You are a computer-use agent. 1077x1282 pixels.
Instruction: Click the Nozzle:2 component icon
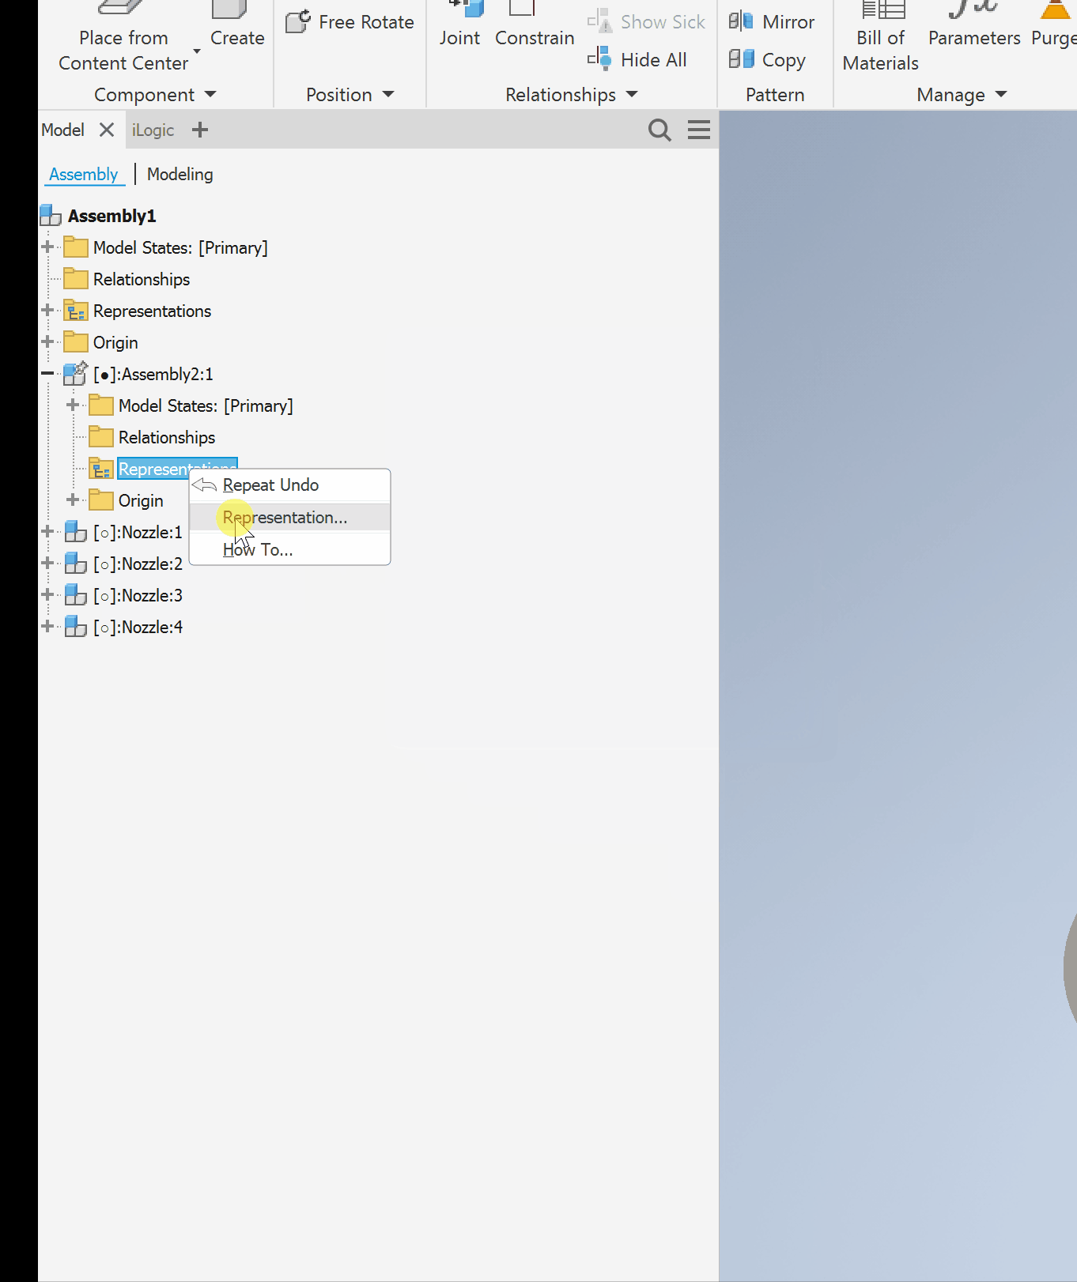76,563
